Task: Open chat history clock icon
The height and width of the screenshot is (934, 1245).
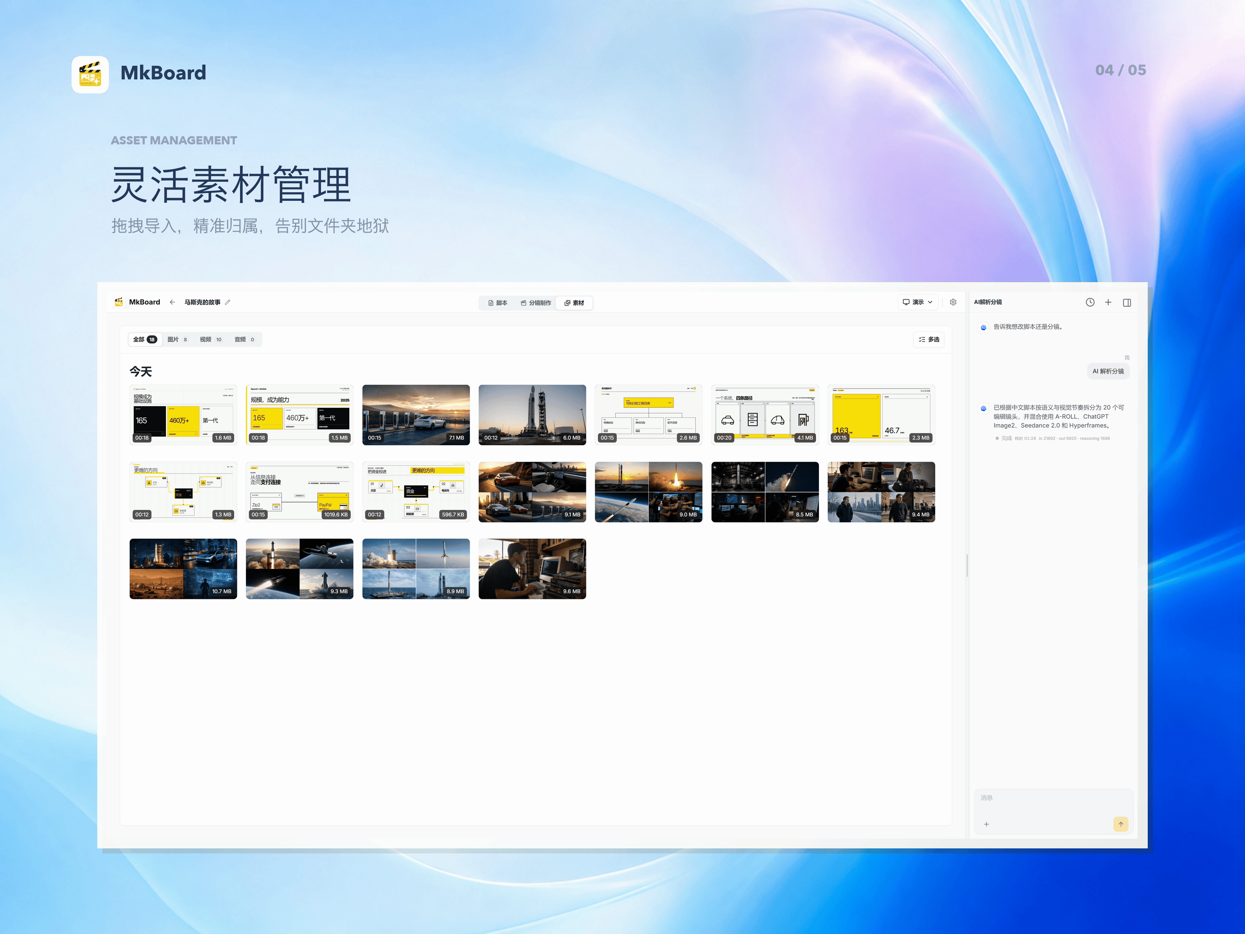Action: pos(1090,302)
